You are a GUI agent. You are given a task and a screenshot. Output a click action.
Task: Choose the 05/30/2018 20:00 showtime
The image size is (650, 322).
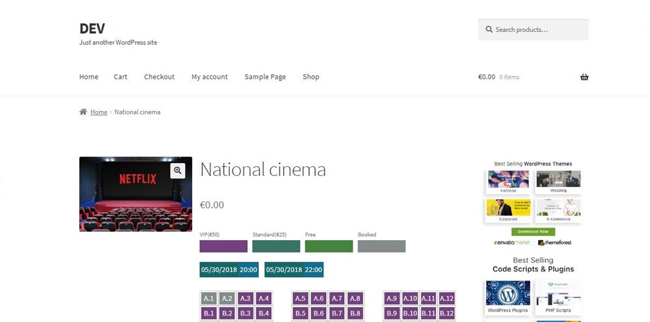pos(229,269)
